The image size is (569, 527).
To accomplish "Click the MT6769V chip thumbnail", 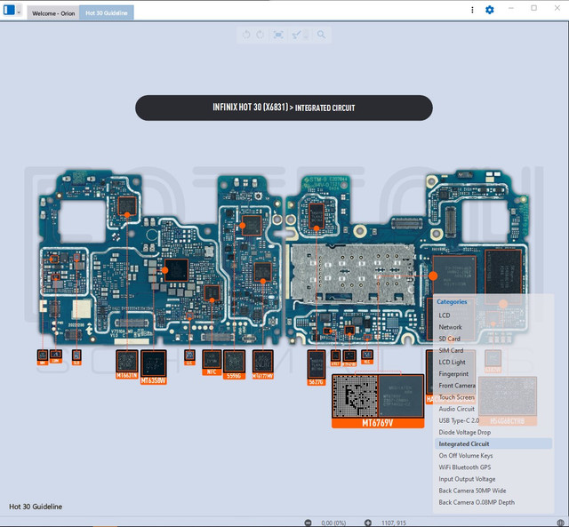I will pos(378,401).
